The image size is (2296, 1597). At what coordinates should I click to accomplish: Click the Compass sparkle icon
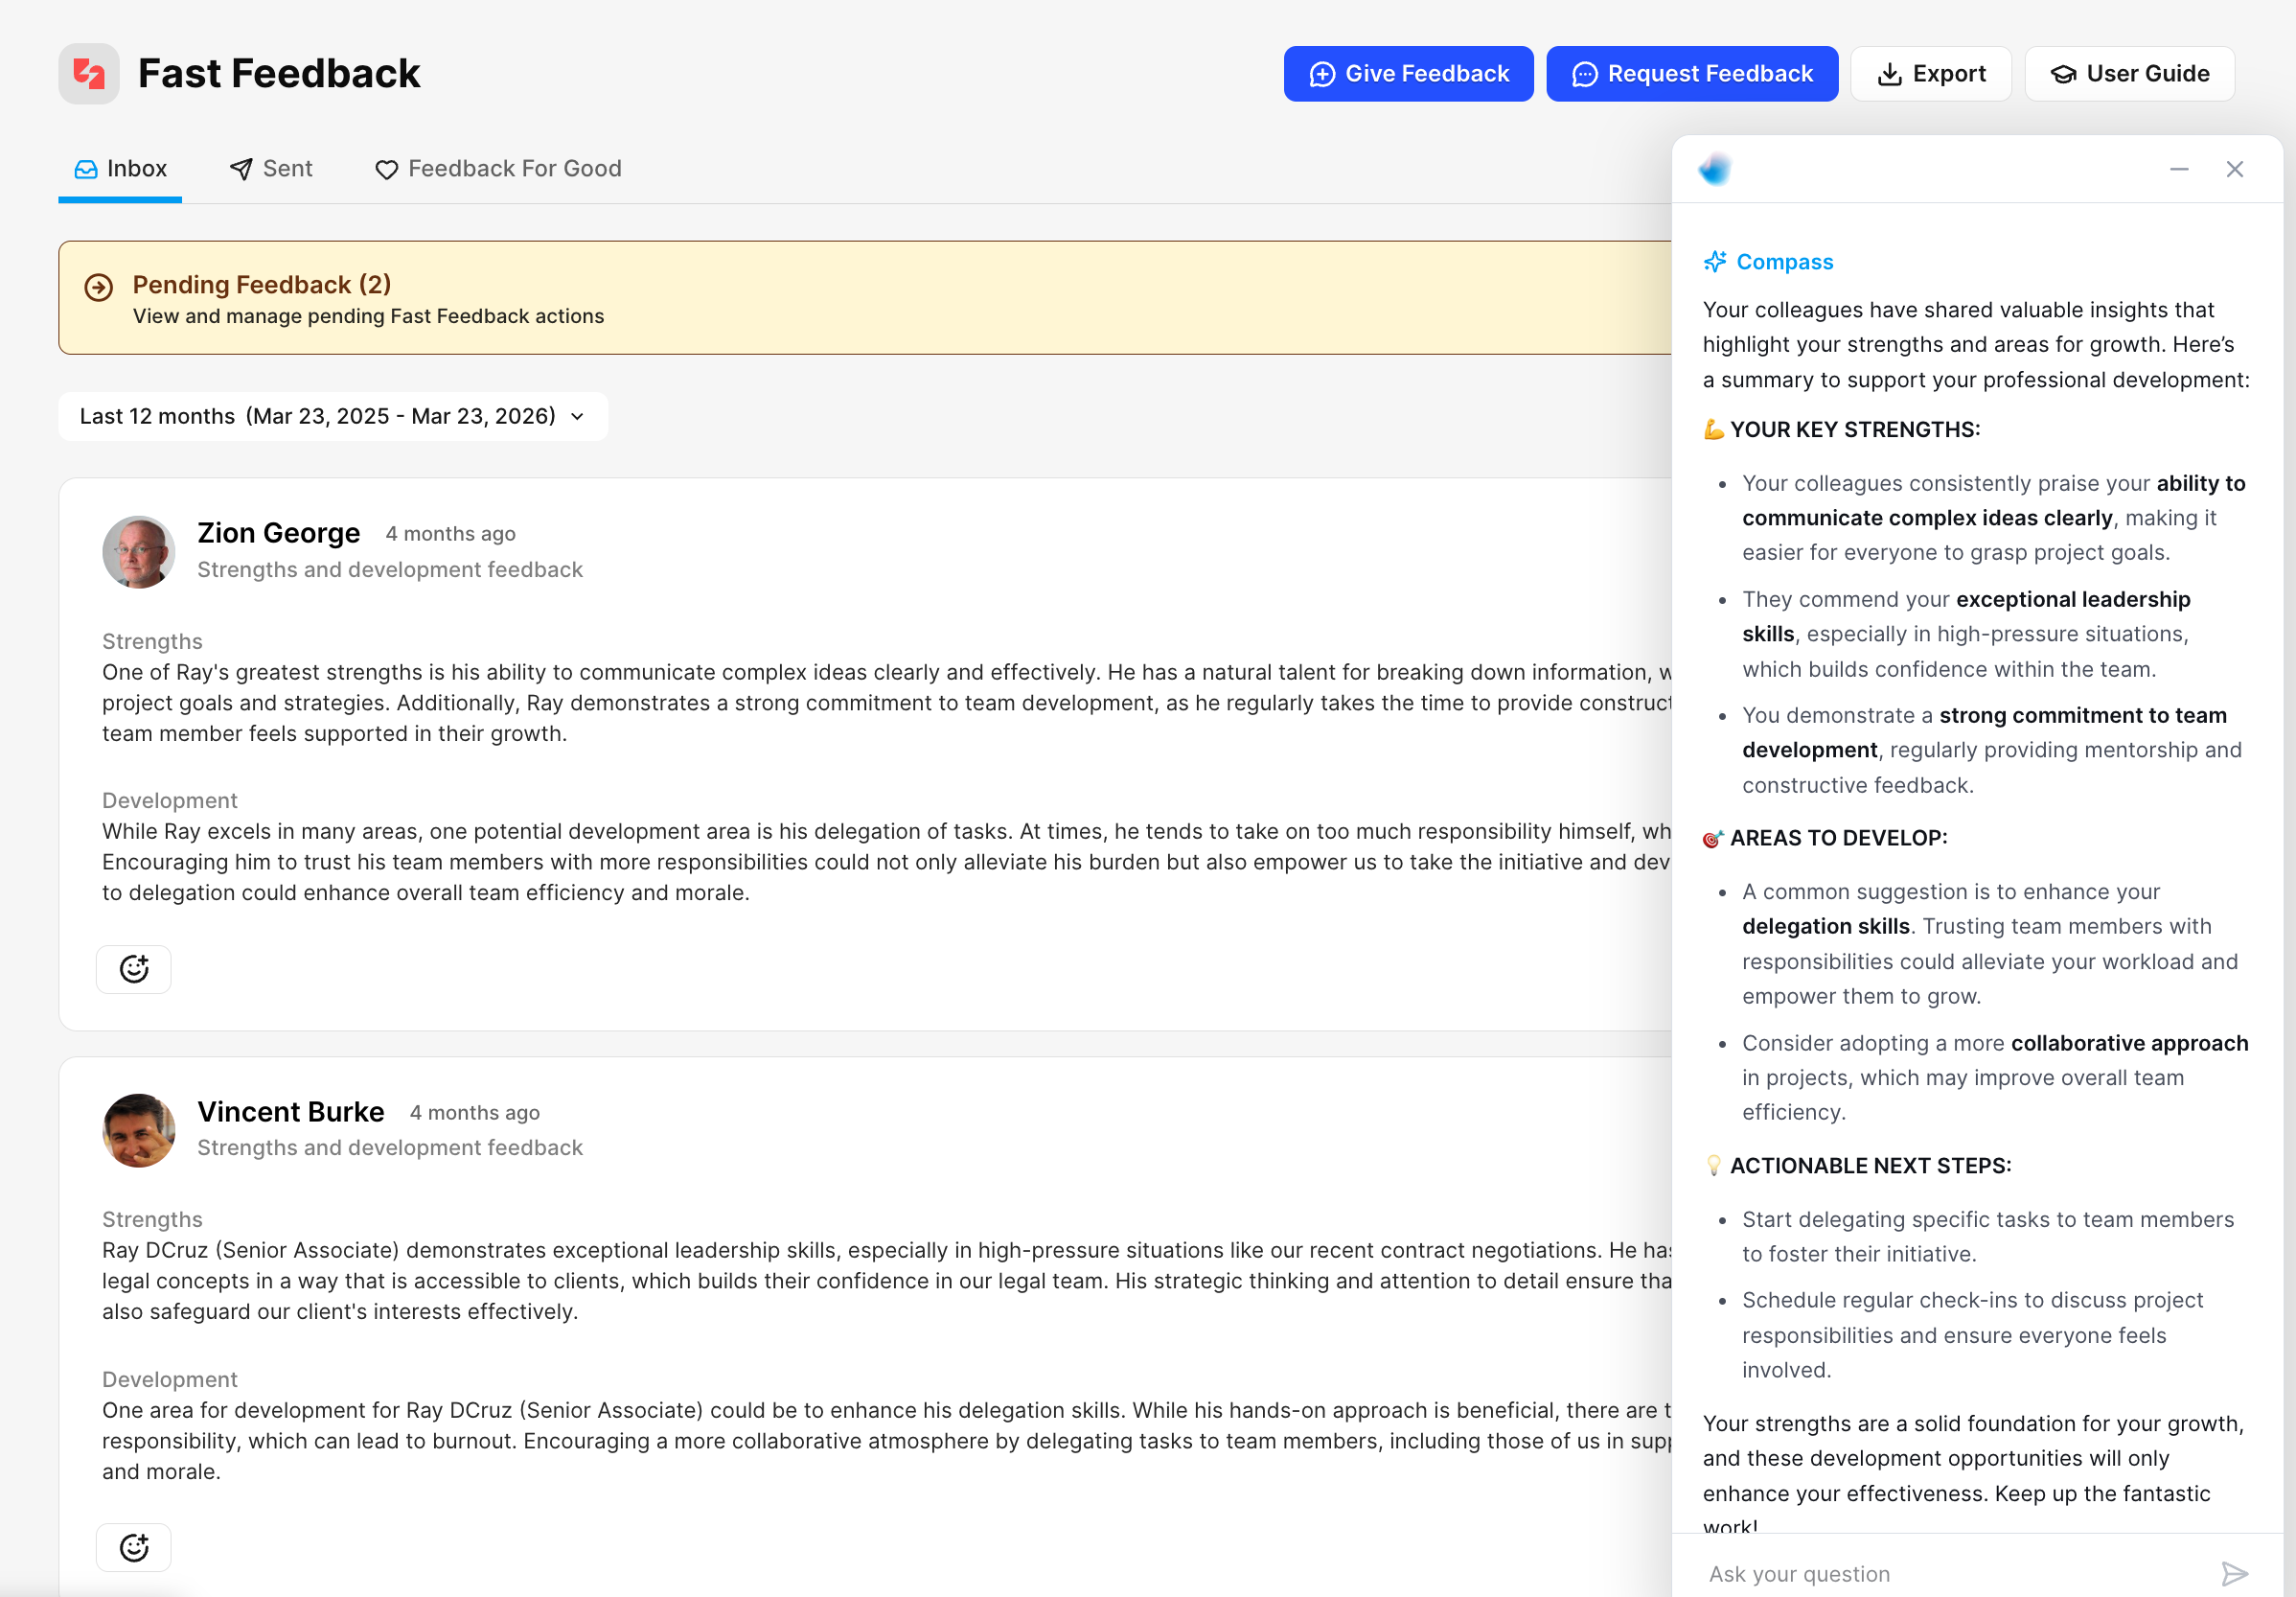click(1715, 262)
